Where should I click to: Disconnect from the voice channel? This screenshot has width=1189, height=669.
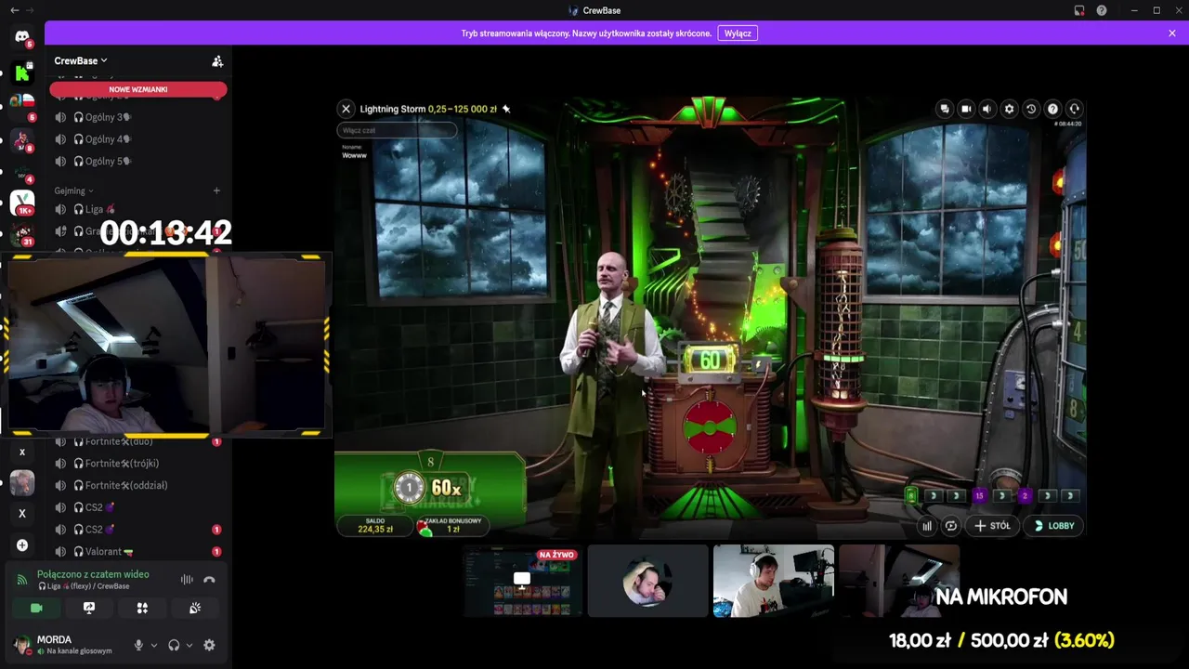(209, 580)
